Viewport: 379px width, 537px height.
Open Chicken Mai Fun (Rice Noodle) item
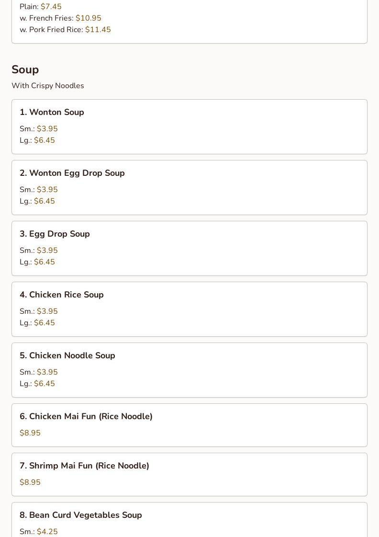pyautogui.click(x=86, y=416)
